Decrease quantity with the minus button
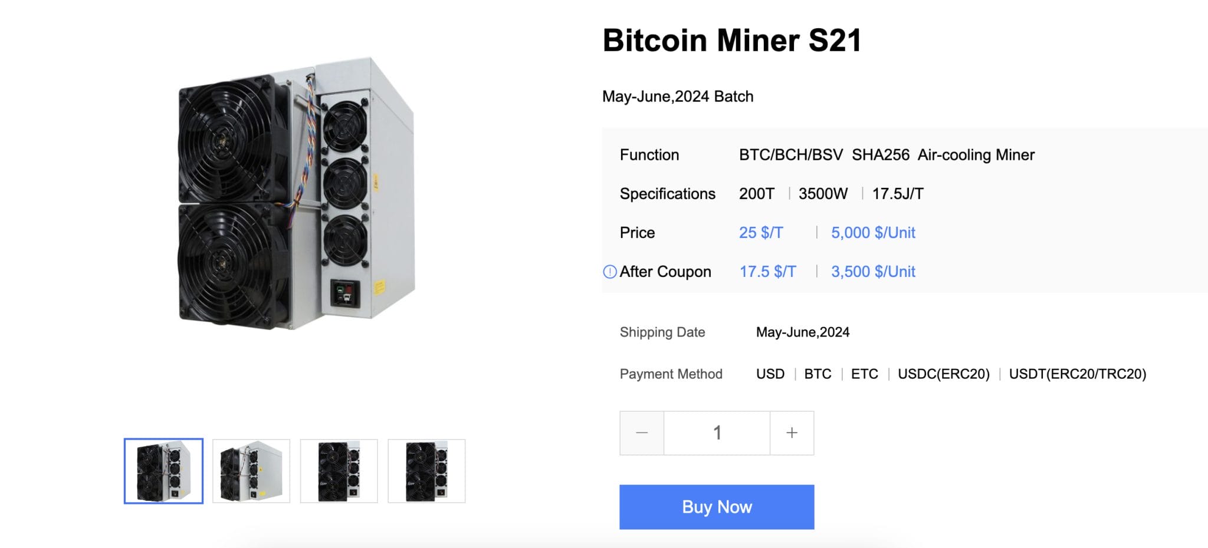Image resolution: width=1208 pixels, height=548 pixels. (642, 433)
